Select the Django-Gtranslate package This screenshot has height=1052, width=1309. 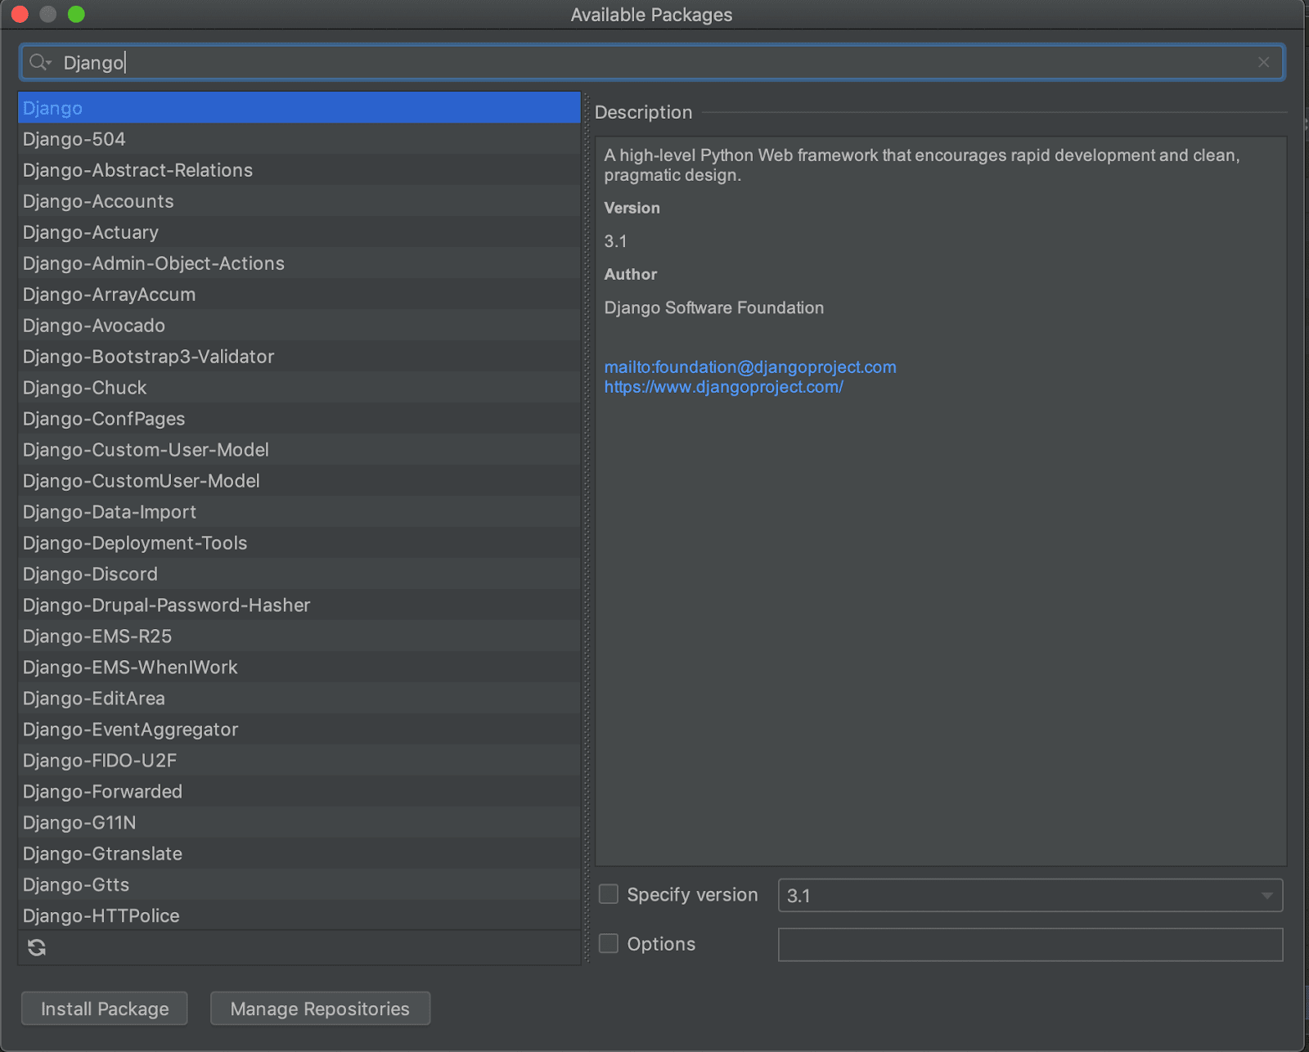[299, 854]
